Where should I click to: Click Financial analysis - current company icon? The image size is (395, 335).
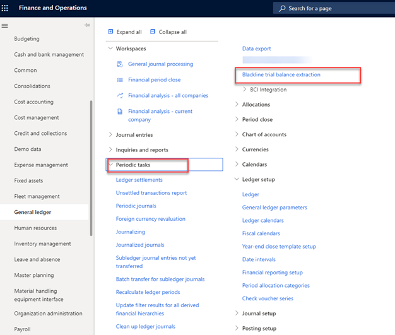point(120,112)
